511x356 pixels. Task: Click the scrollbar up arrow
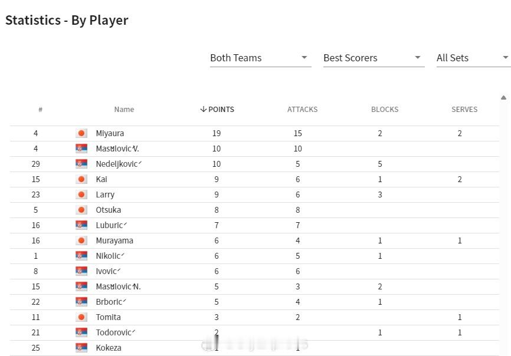pyautogui.click(x=503, y=97)
